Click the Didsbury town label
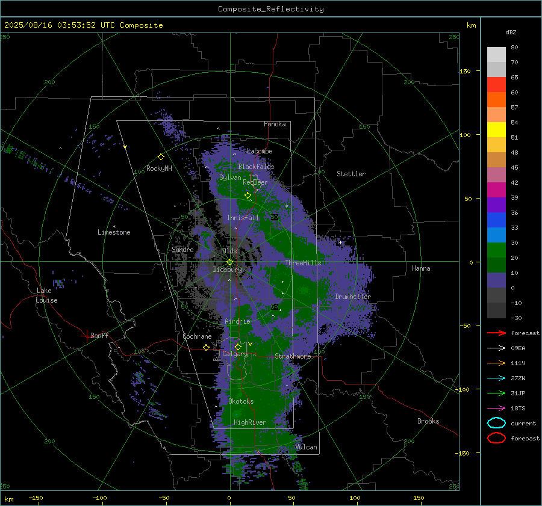The height and width of the screenshot is (506, 542). (x=227, y=270)
